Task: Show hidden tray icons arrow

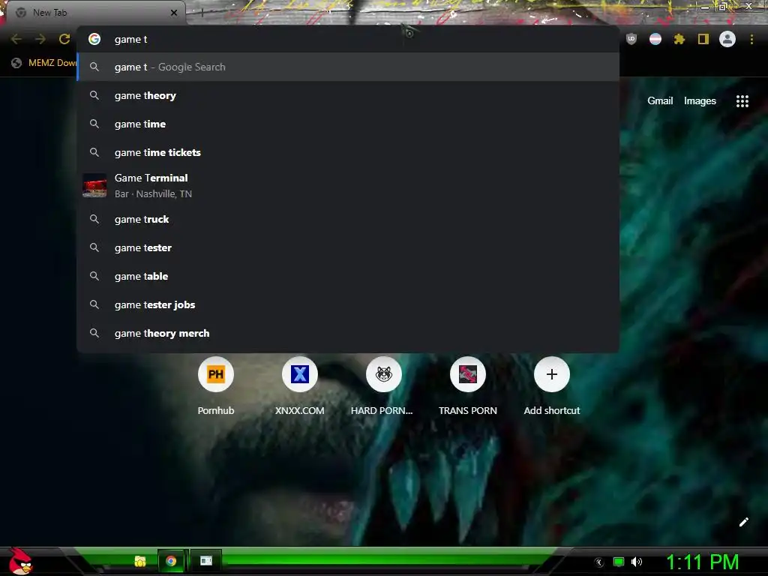Action: tap(598, 562)
